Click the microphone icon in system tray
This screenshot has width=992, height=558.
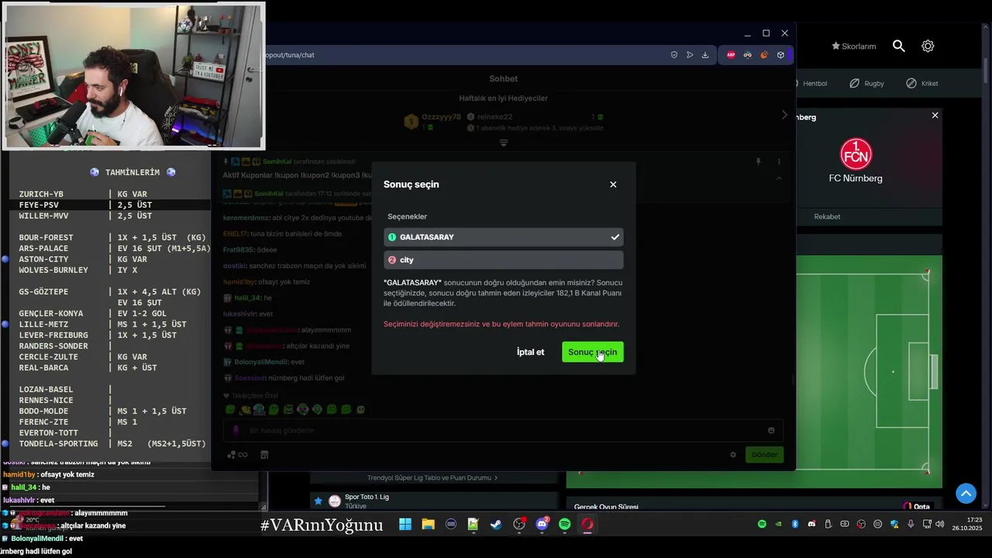911,525
